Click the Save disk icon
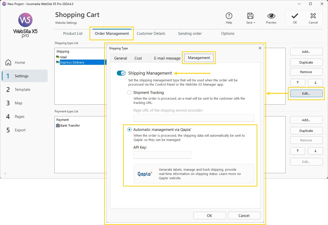 (x=250, y=16)
